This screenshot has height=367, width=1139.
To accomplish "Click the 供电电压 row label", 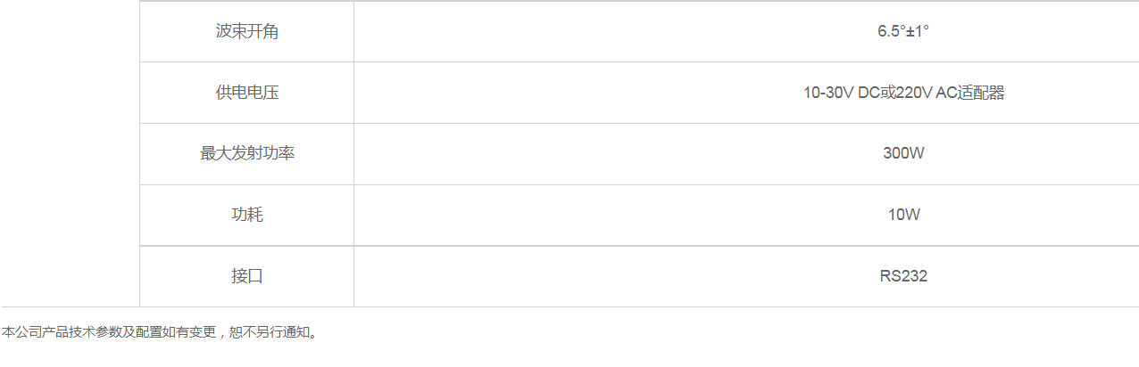I will 247,93.
